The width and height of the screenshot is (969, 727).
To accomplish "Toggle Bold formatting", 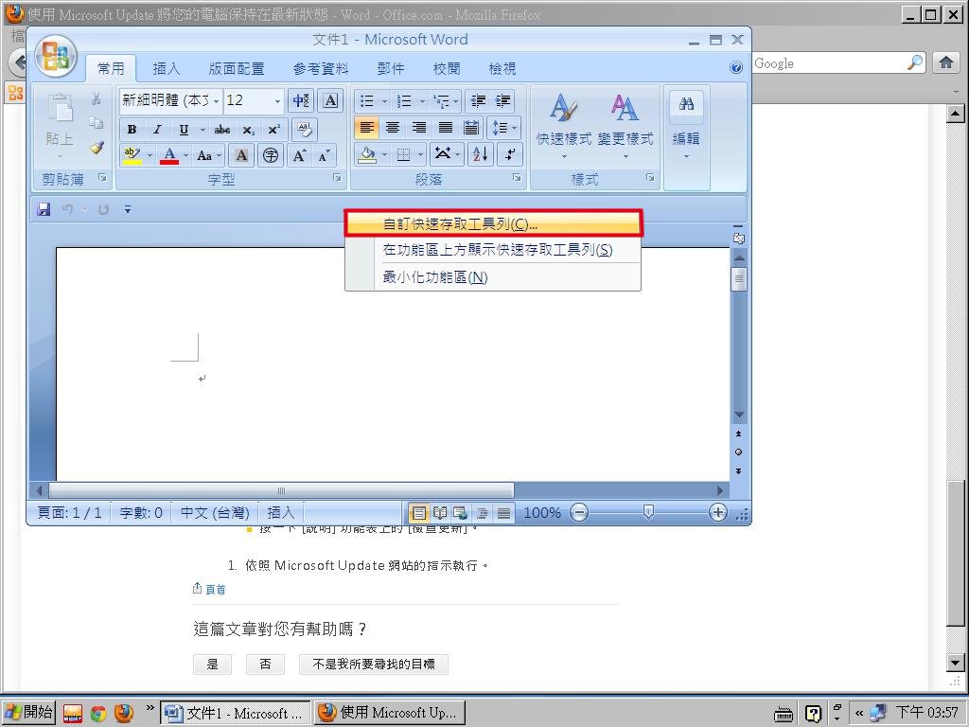I will point(132,130).
